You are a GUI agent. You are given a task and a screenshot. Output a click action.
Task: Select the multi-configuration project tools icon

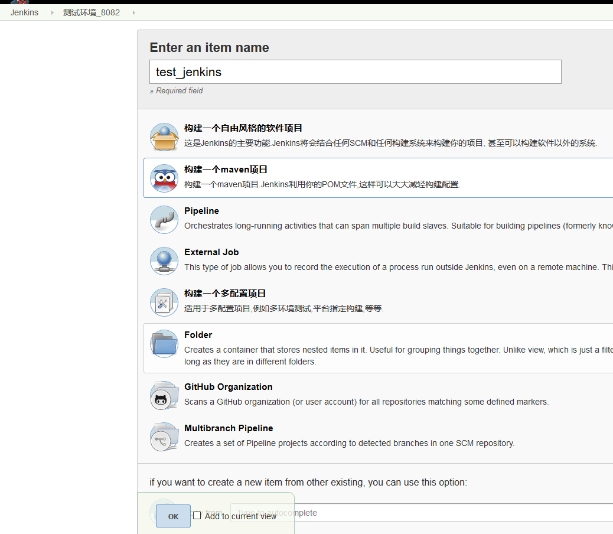coord(164,302)
